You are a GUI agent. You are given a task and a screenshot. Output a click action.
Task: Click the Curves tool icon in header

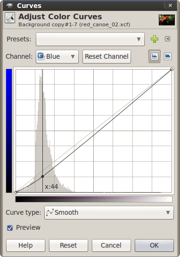(10, 18)
